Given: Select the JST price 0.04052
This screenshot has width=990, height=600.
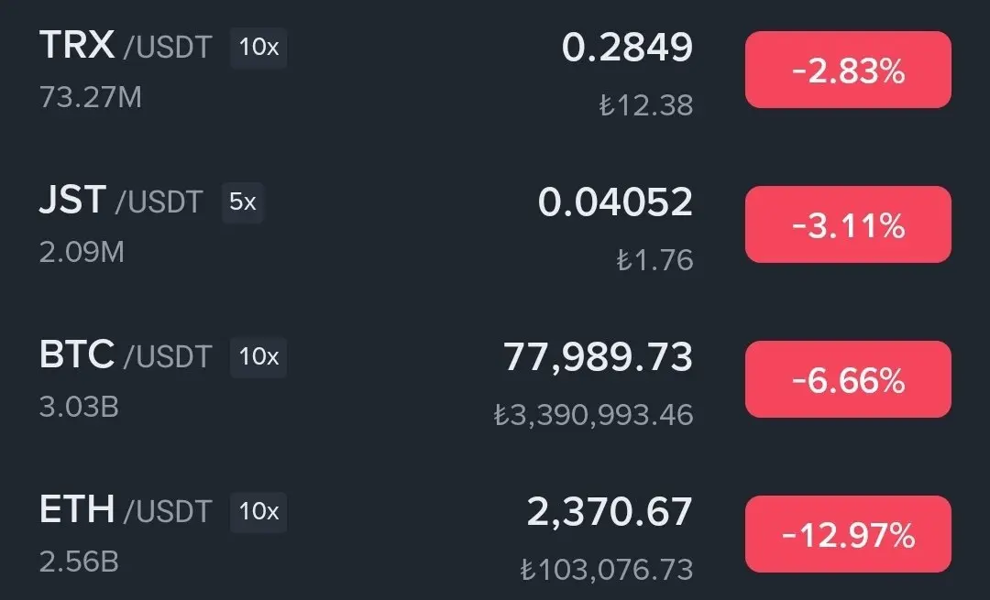Looking at the screenshot, I should click(x=615, y=202).
